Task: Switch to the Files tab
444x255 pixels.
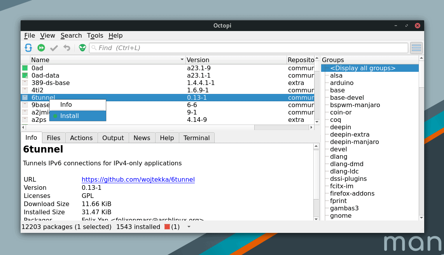Action: point(53,138)
